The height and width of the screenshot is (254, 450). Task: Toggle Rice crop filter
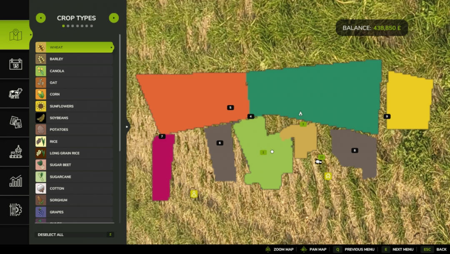pyautogui.click(x=74, y=141)
